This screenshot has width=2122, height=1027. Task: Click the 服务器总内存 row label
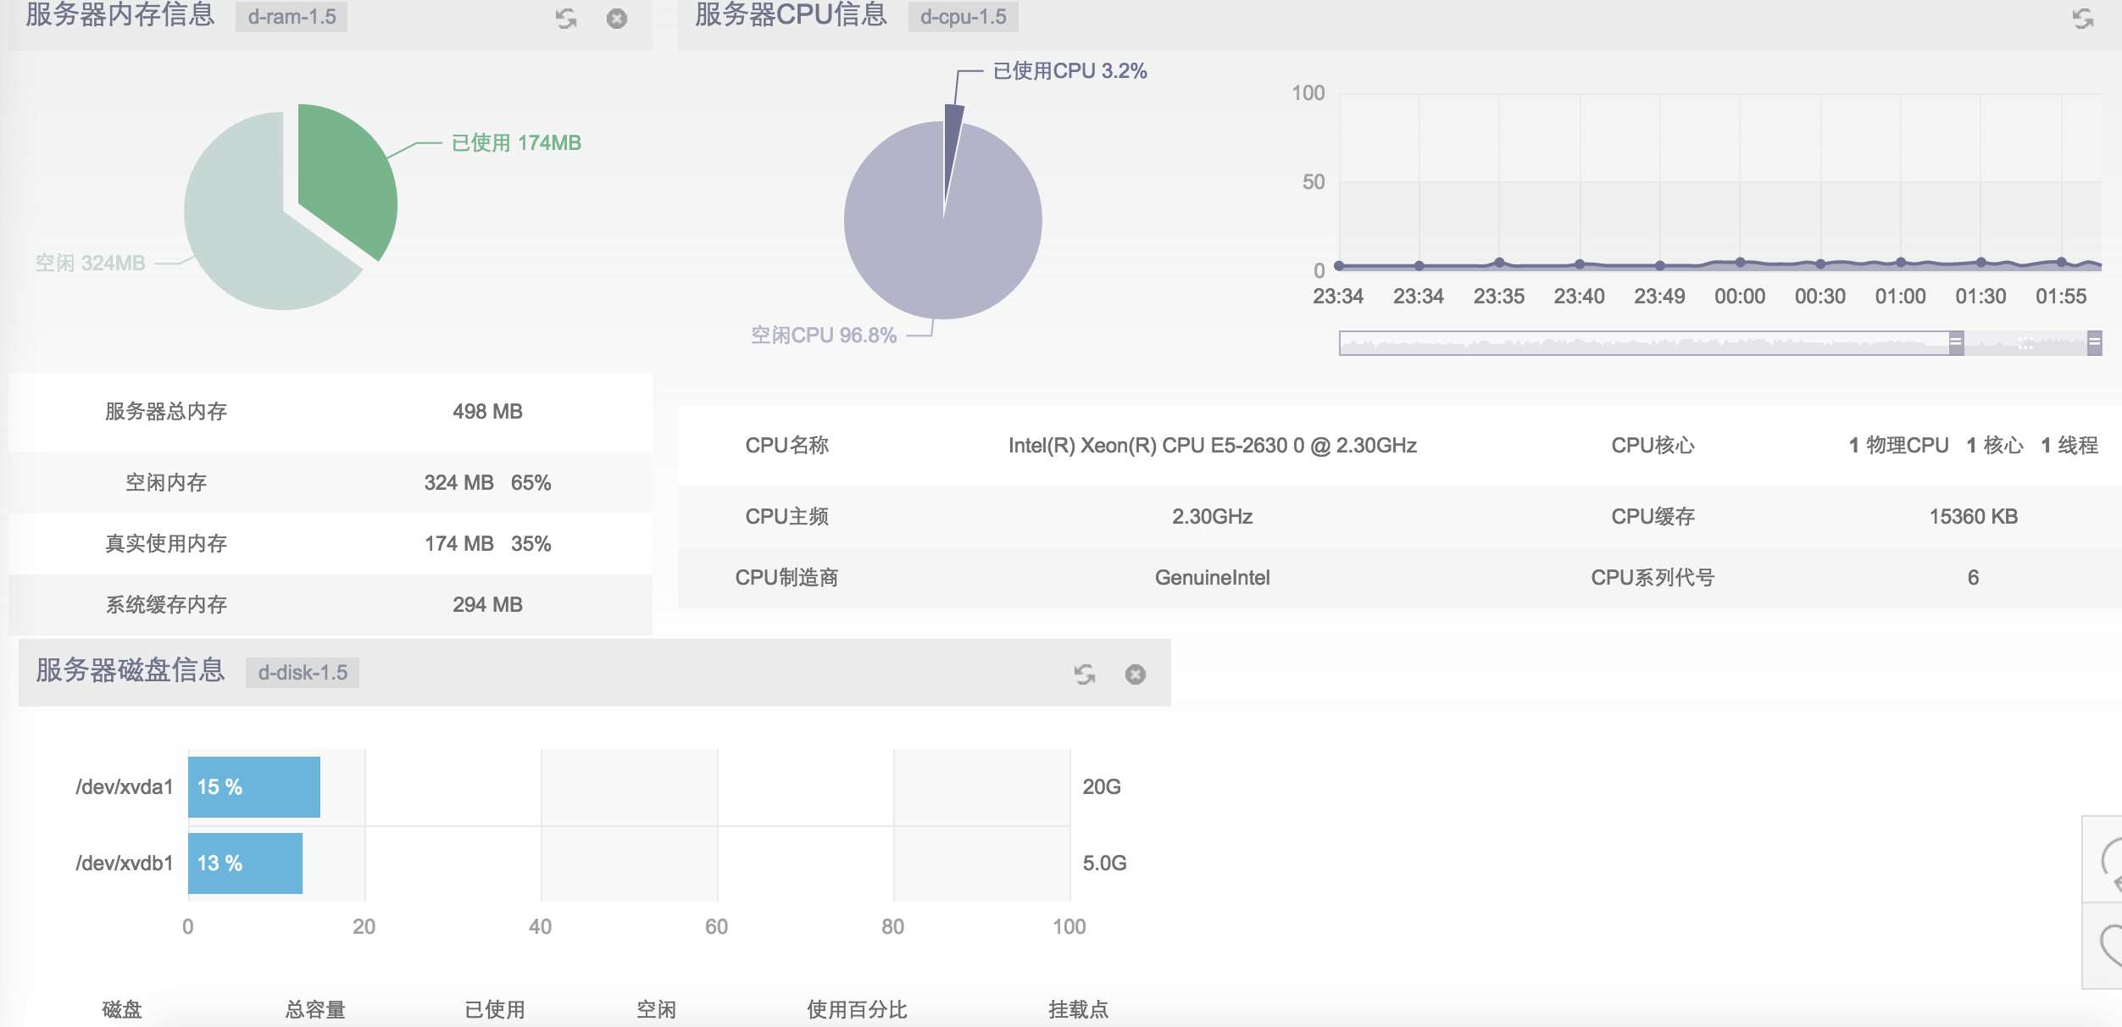(166, 411)
